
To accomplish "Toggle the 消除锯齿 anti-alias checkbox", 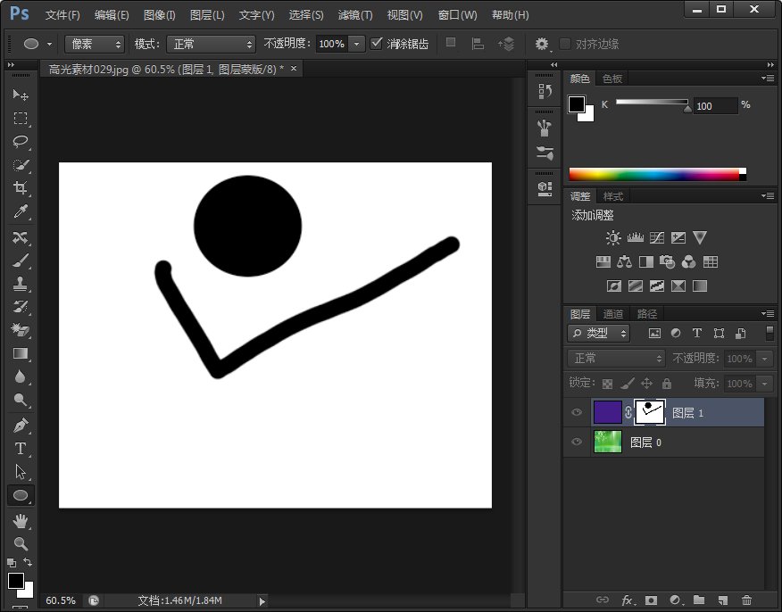I will [x=377, y=43].
